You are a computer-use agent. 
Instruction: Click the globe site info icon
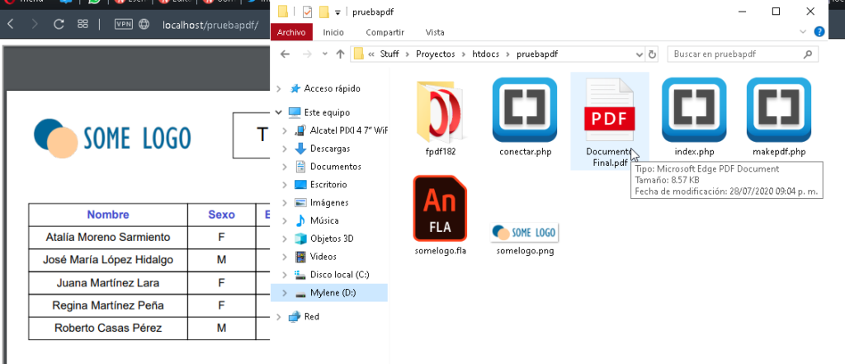pyautogui.click(x=144, y=24)
